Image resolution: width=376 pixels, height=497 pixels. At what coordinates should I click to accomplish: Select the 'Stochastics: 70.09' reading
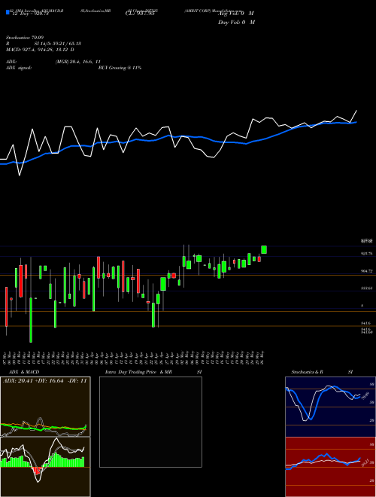click(x=25, y=38)
